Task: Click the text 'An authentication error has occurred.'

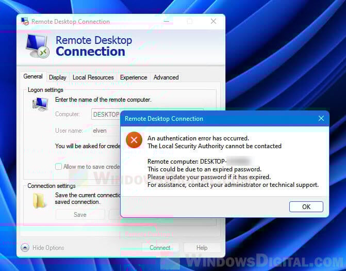Action: click(x=198, y=138)
